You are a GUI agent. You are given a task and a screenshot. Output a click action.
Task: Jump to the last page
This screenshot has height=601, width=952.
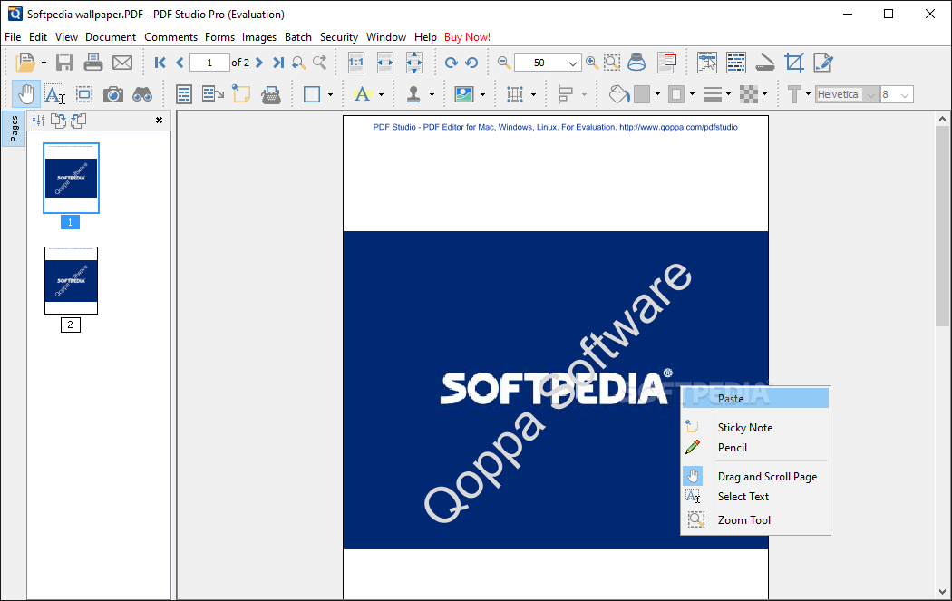pos(278,63)
